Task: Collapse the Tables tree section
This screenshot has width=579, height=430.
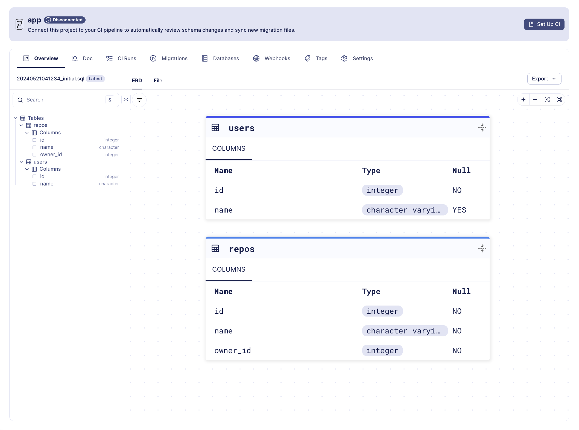Action: pyautogui.click(x=16, y=118)
